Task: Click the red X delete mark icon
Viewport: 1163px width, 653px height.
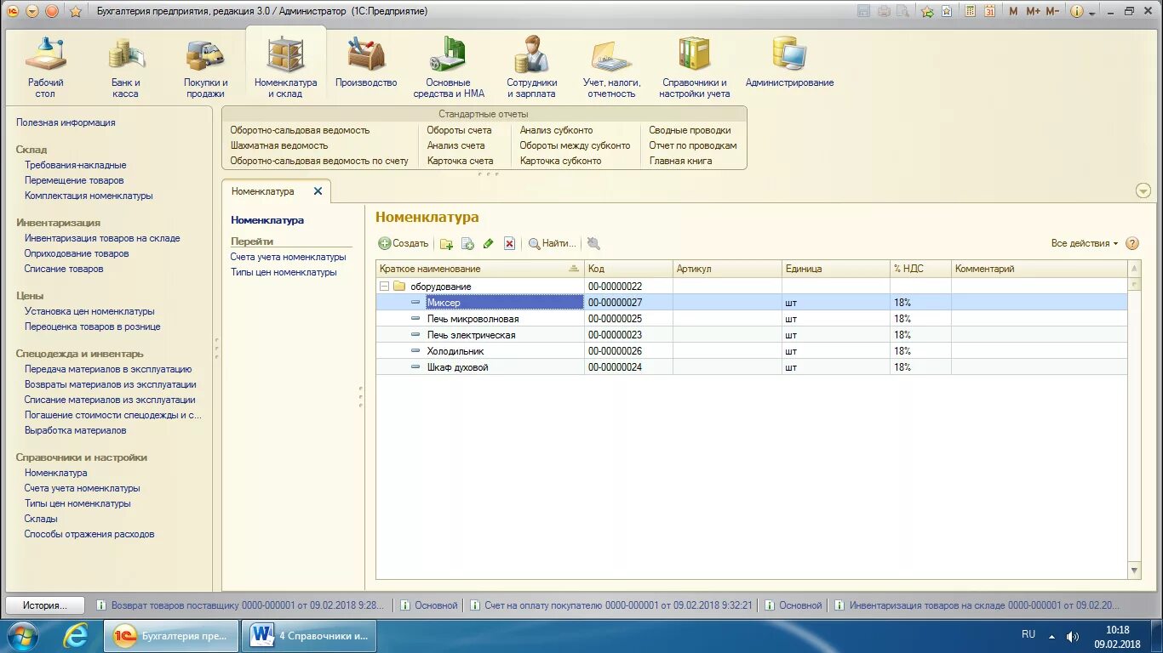Action: pyautogui.click(x=509, y=244)
